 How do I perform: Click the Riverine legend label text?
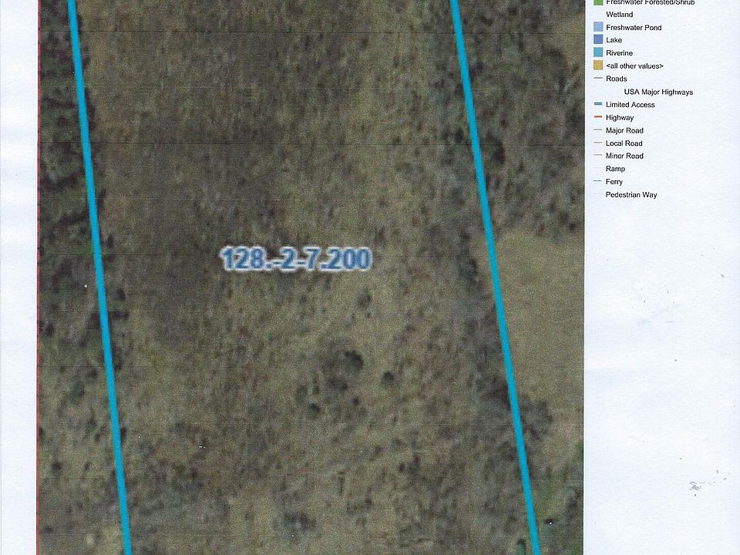619,53
